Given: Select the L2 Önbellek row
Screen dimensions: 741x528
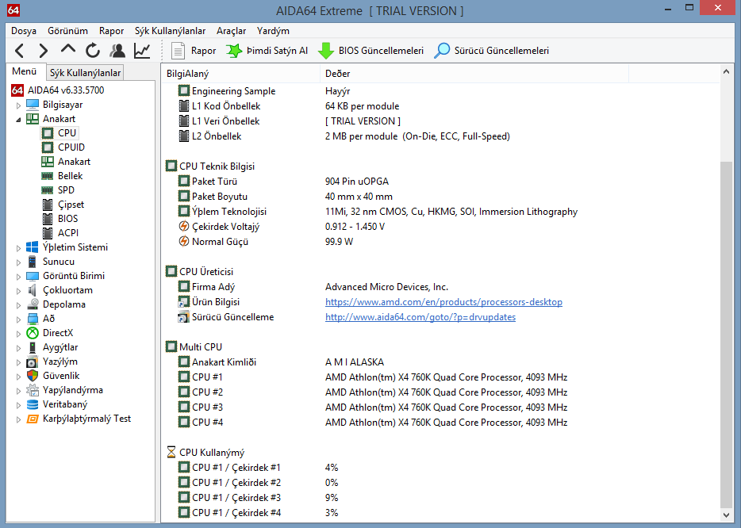Looking at the screenshot, I should tap(441, 136).
